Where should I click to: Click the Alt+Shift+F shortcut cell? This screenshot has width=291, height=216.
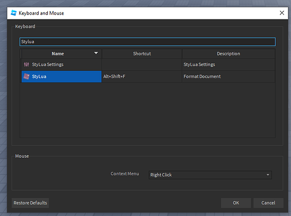click(x=142, y=77)
